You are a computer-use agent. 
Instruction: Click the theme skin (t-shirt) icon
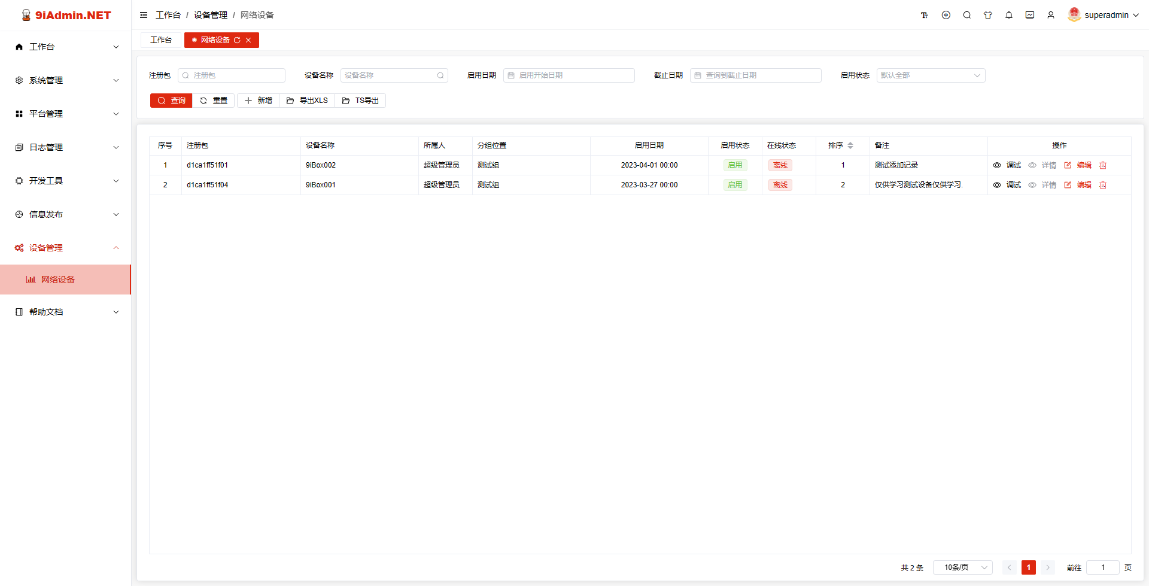[x=987, y=15]
